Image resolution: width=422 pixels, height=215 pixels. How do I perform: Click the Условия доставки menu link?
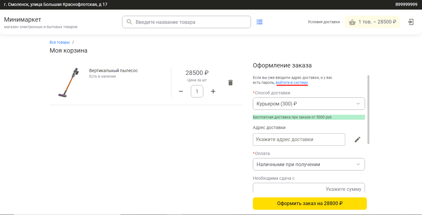point(324,22)
